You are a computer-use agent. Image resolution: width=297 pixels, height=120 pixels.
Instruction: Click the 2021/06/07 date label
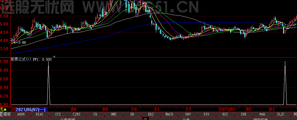click(31, 110)
